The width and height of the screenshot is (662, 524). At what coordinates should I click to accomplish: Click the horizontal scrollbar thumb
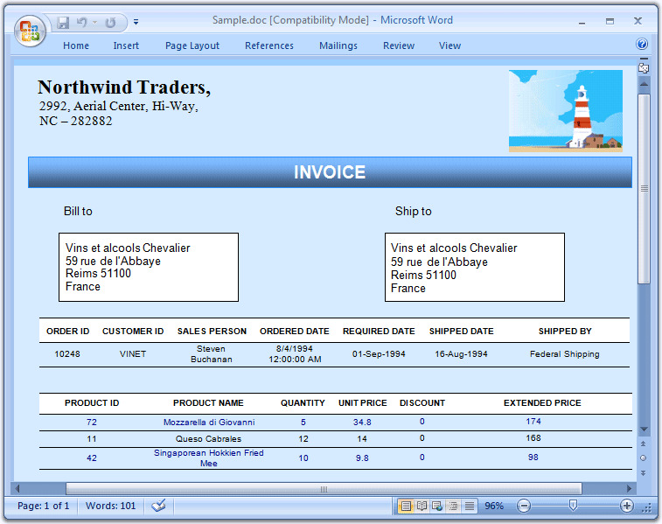click(x=324, y=489)
